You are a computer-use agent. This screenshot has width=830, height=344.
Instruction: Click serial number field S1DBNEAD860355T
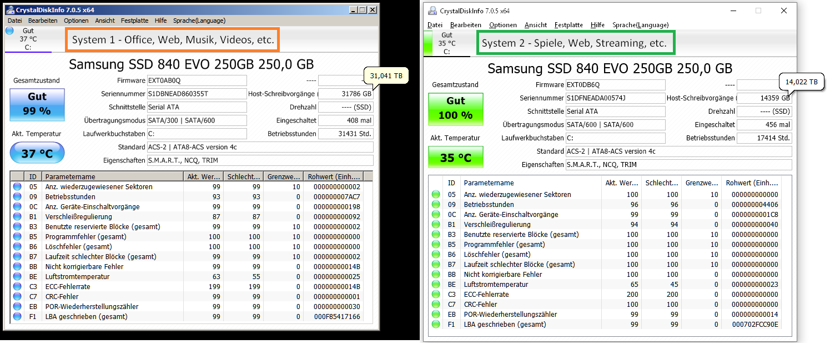click(197, 94)
